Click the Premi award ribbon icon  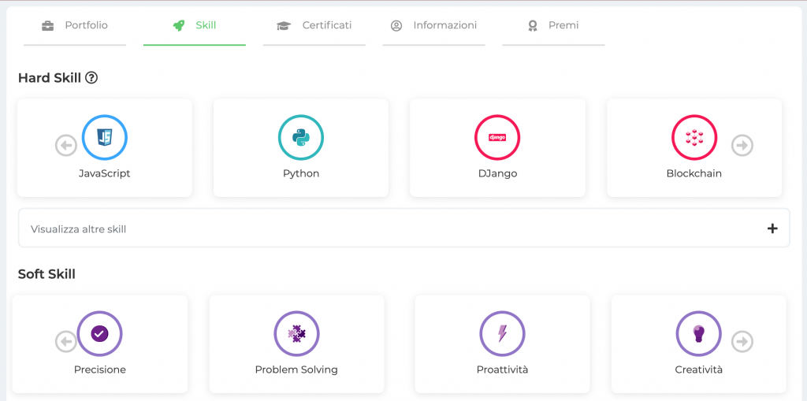tap(533, 26)
